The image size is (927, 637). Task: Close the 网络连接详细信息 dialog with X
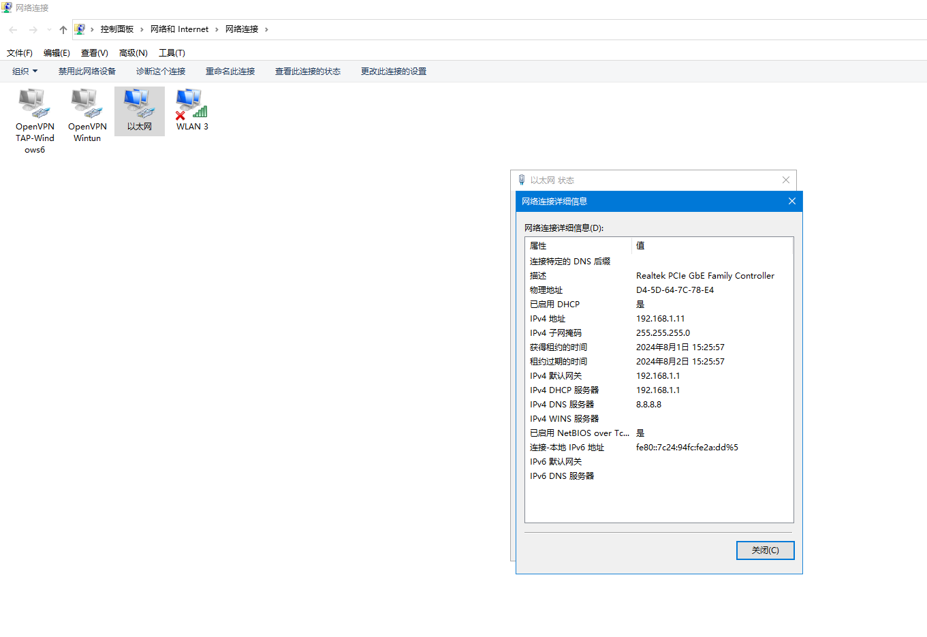791,201
